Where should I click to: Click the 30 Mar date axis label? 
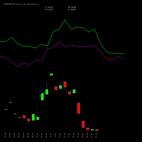coord(19,135)
